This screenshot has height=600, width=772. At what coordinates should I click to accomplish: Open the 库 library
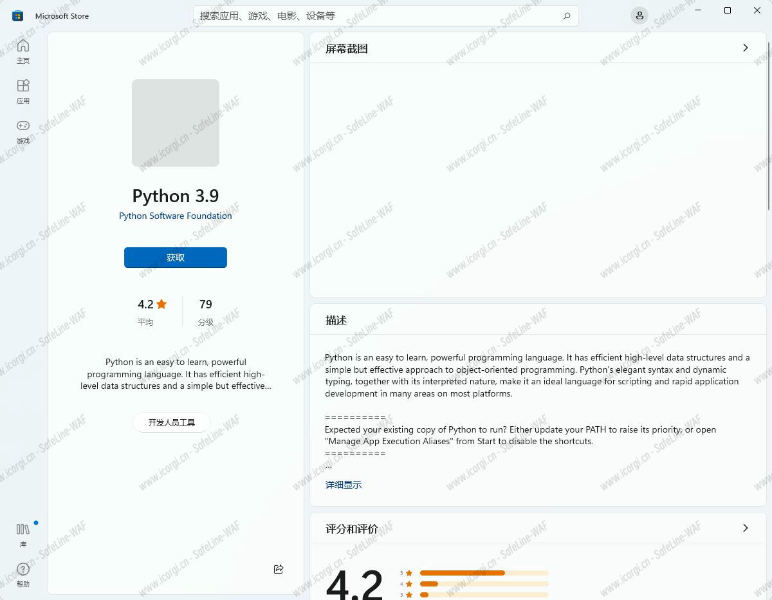[x=23, y=535]
